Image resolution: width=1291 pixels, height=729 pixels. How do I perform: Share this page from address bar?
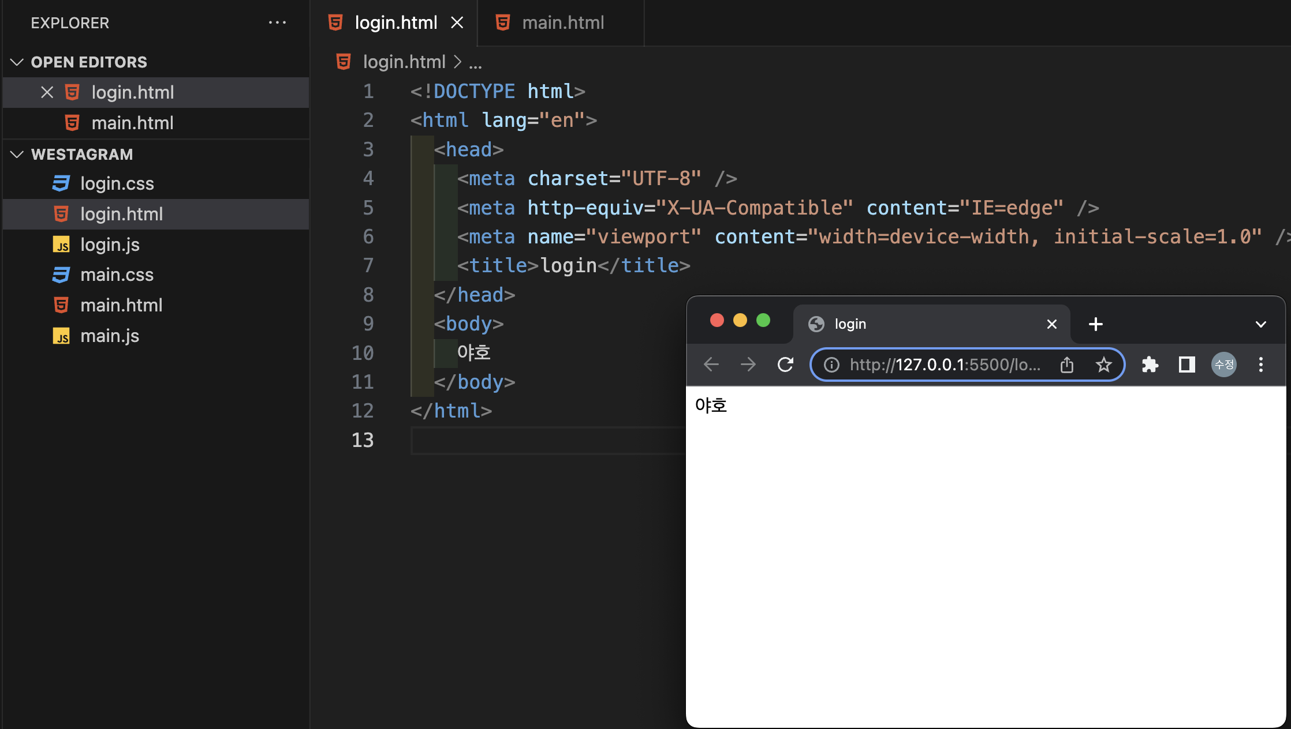point(1067,364)
